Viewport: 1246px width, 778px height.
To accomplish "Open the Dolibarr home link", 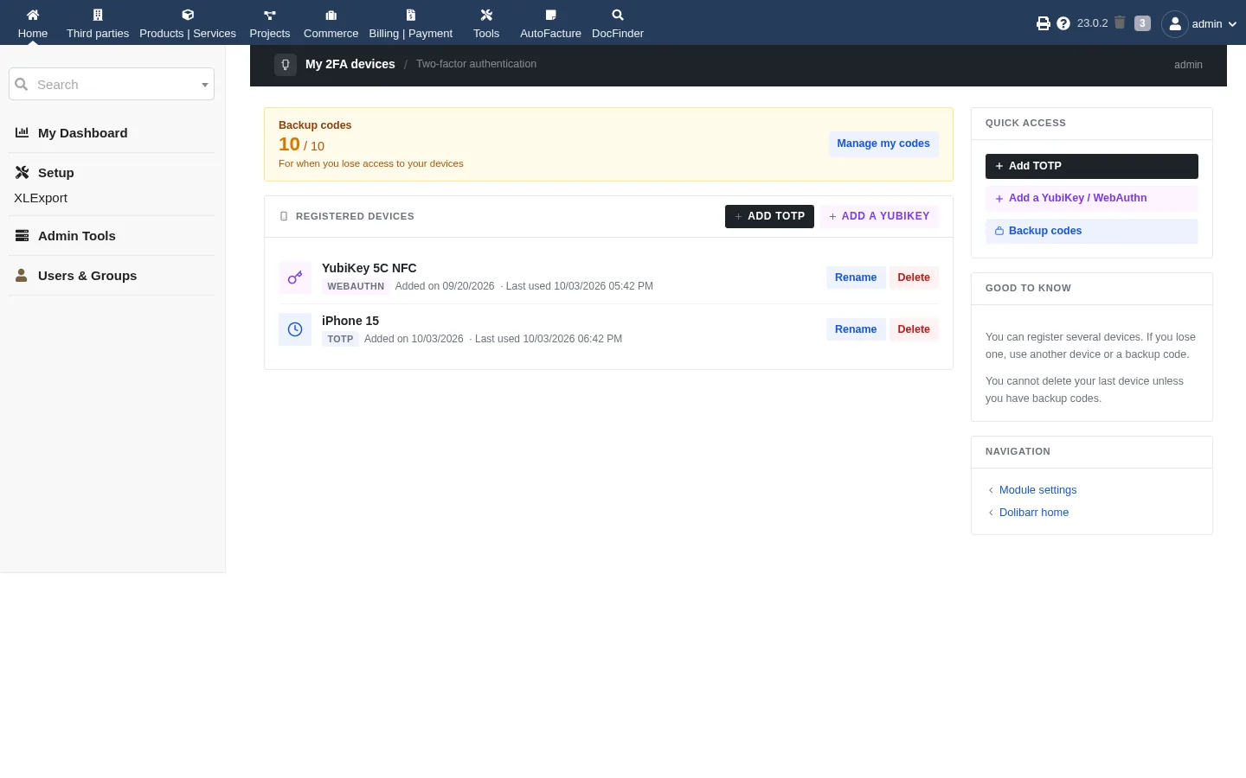I will coord(1034,513).
